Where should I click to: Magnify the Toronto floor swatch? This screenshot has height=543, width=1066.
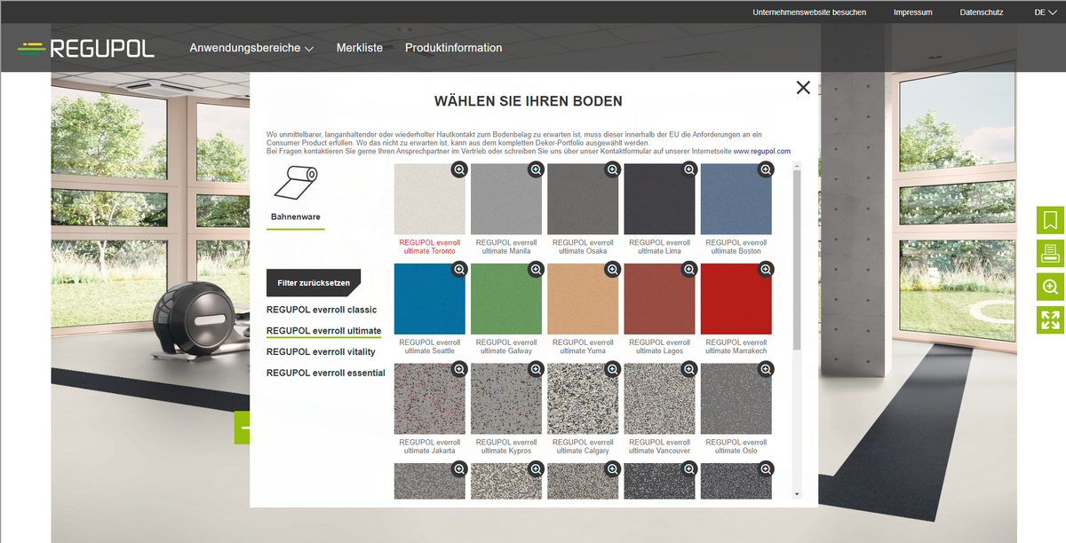point(458,169)
